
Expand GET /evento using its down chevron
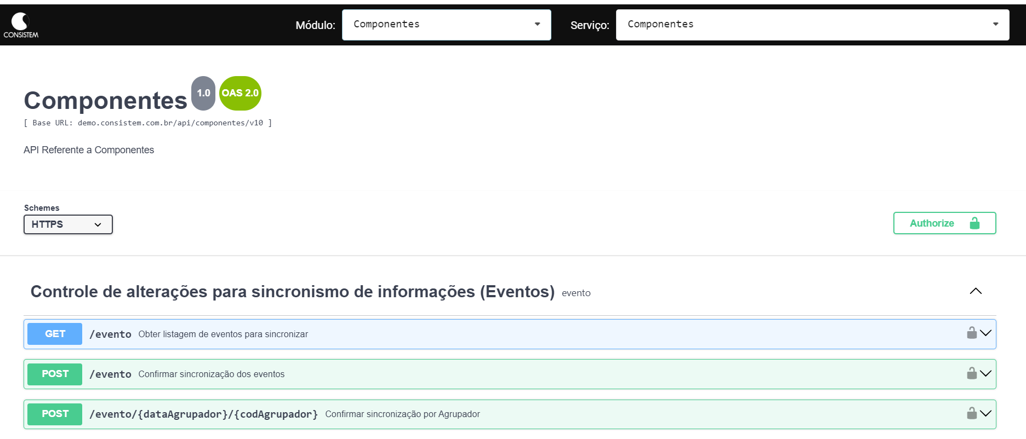tap(986, 333)
